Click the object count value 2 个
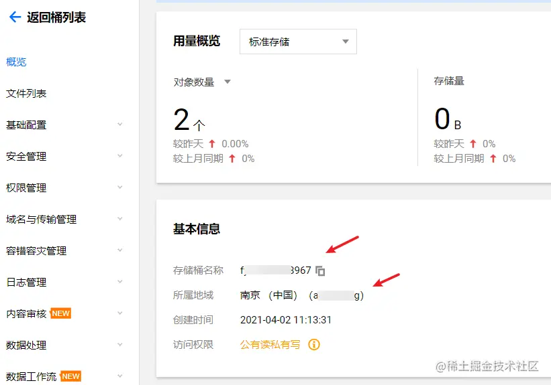 pyautogui.click(x=189, y=120)
